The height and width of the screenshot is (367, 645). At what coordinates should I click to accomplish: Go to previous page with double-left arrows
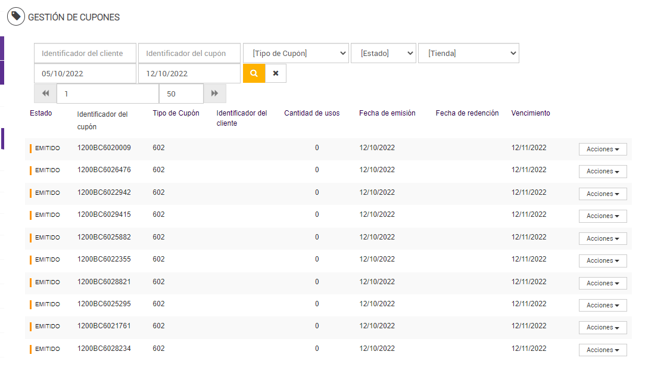(45, 94)
